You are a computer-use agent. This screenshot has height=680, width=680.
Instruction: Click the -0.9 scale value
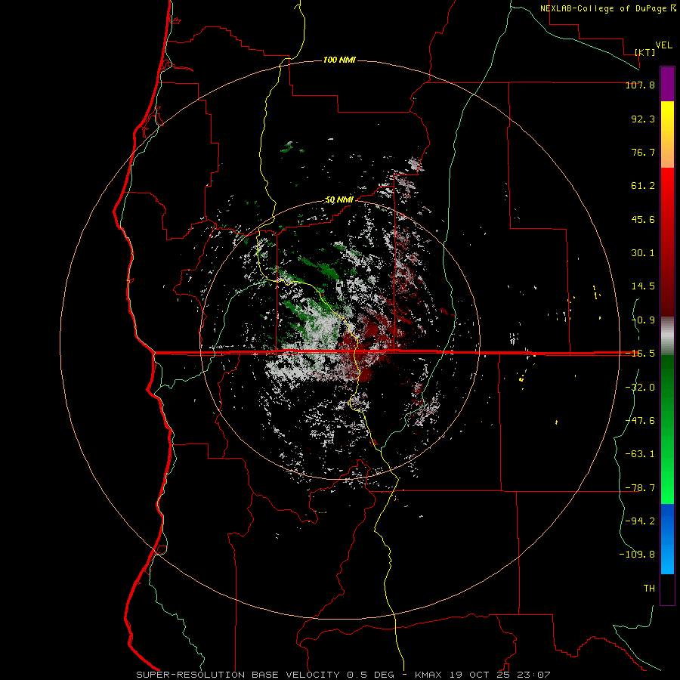(x=643, y=320)
